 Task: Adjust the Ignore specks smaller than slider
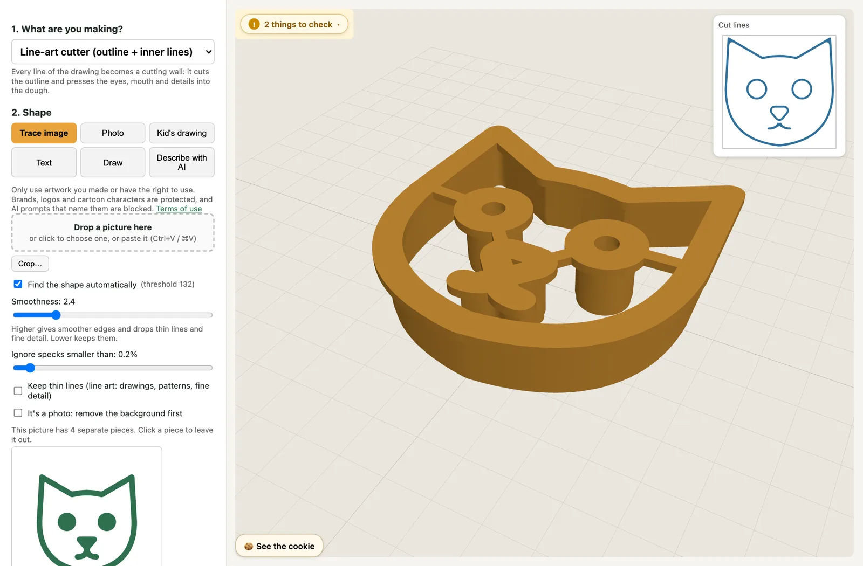113,368
